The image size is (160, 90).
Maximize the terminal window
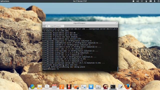point(116,23)
